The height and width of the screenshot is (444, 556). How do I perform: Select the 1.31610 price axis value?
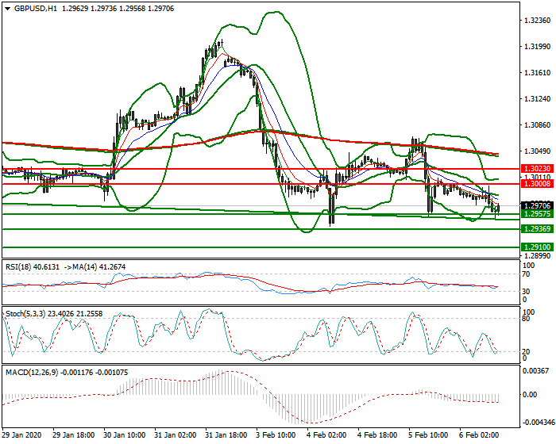(538, 73)
